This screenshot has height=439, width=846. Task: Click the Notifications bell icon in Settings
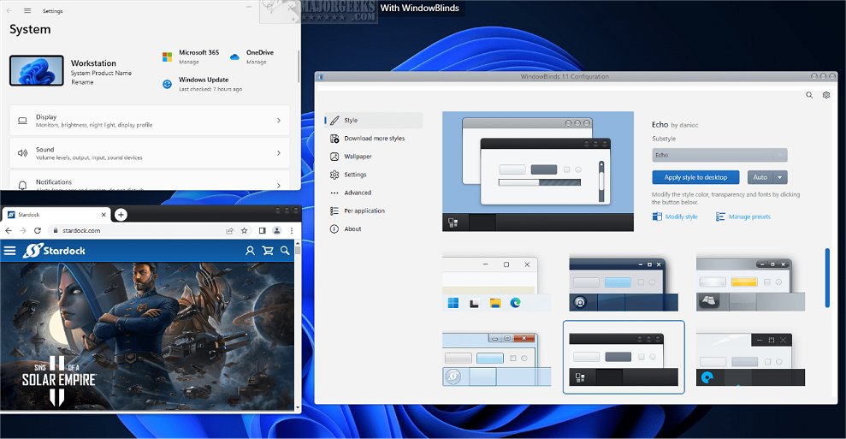(x=22, y=185)
